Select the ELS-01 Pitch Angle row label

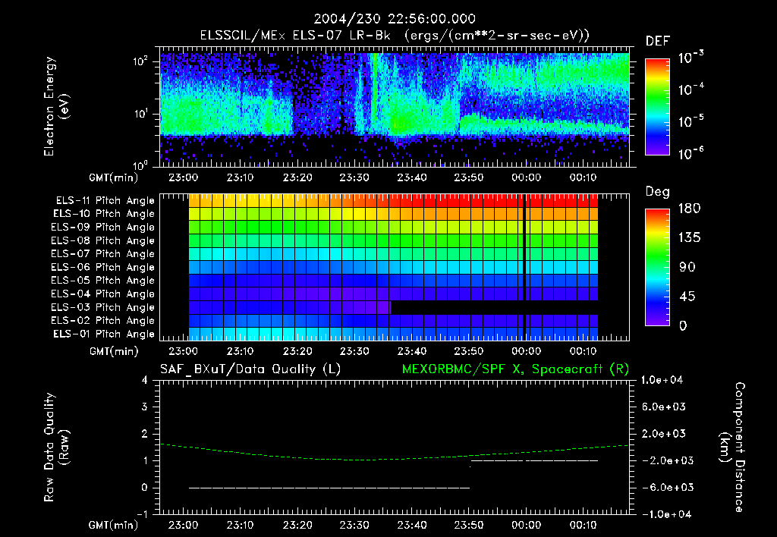(x=104, y=334)
